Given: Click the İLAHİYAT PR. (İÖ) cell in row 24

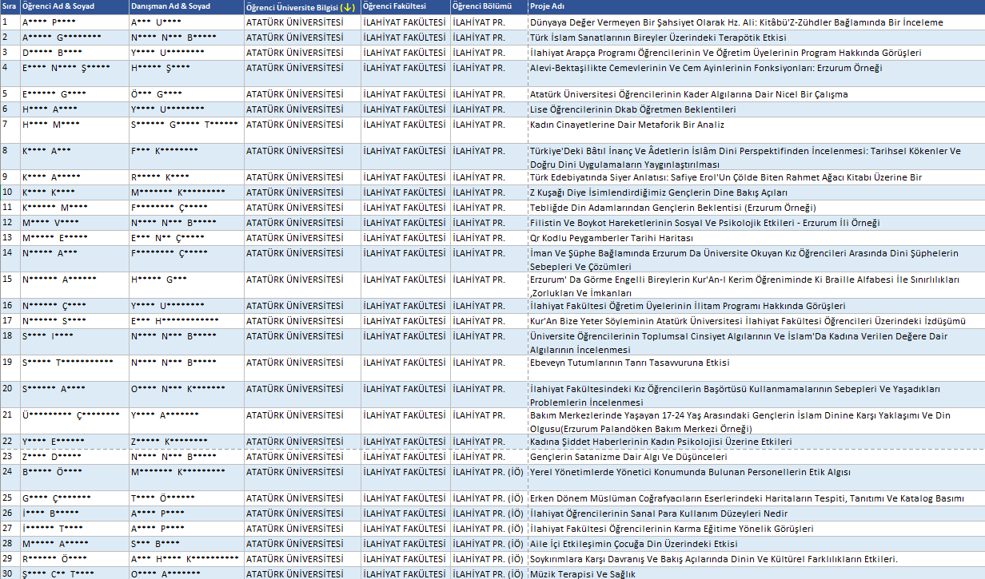Looking at the screenshot, I should (x=487, y=472).
